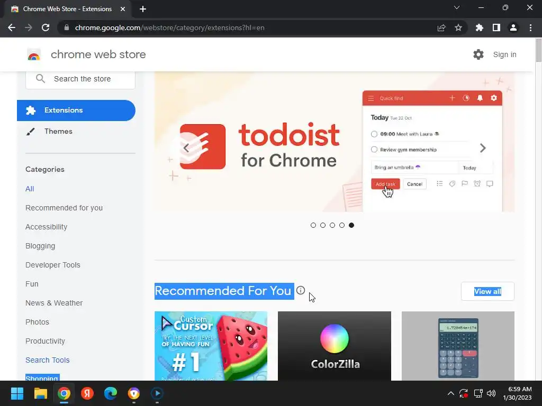
Task: Switch to Themes section
Action: pos(58,131)
